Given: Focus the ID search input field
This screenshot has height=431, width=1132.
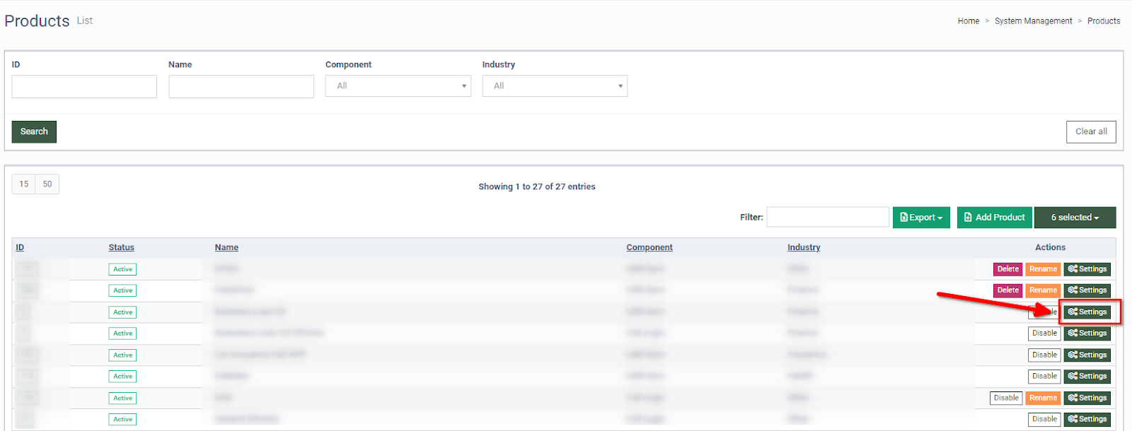Looking at the screenshot, I should pyautogui.click(x=84, y=87).
